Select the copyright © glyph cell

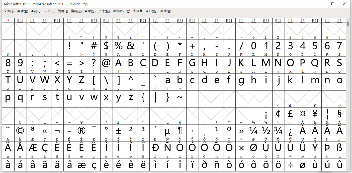(20, 130)
